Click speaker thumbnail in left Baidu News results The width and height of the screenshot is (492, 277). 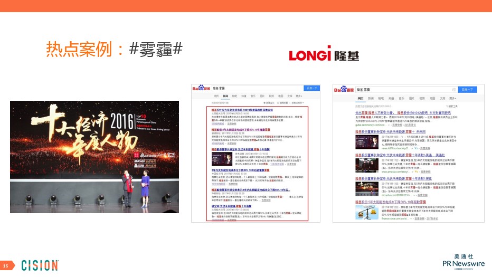[x=222, y=159]
